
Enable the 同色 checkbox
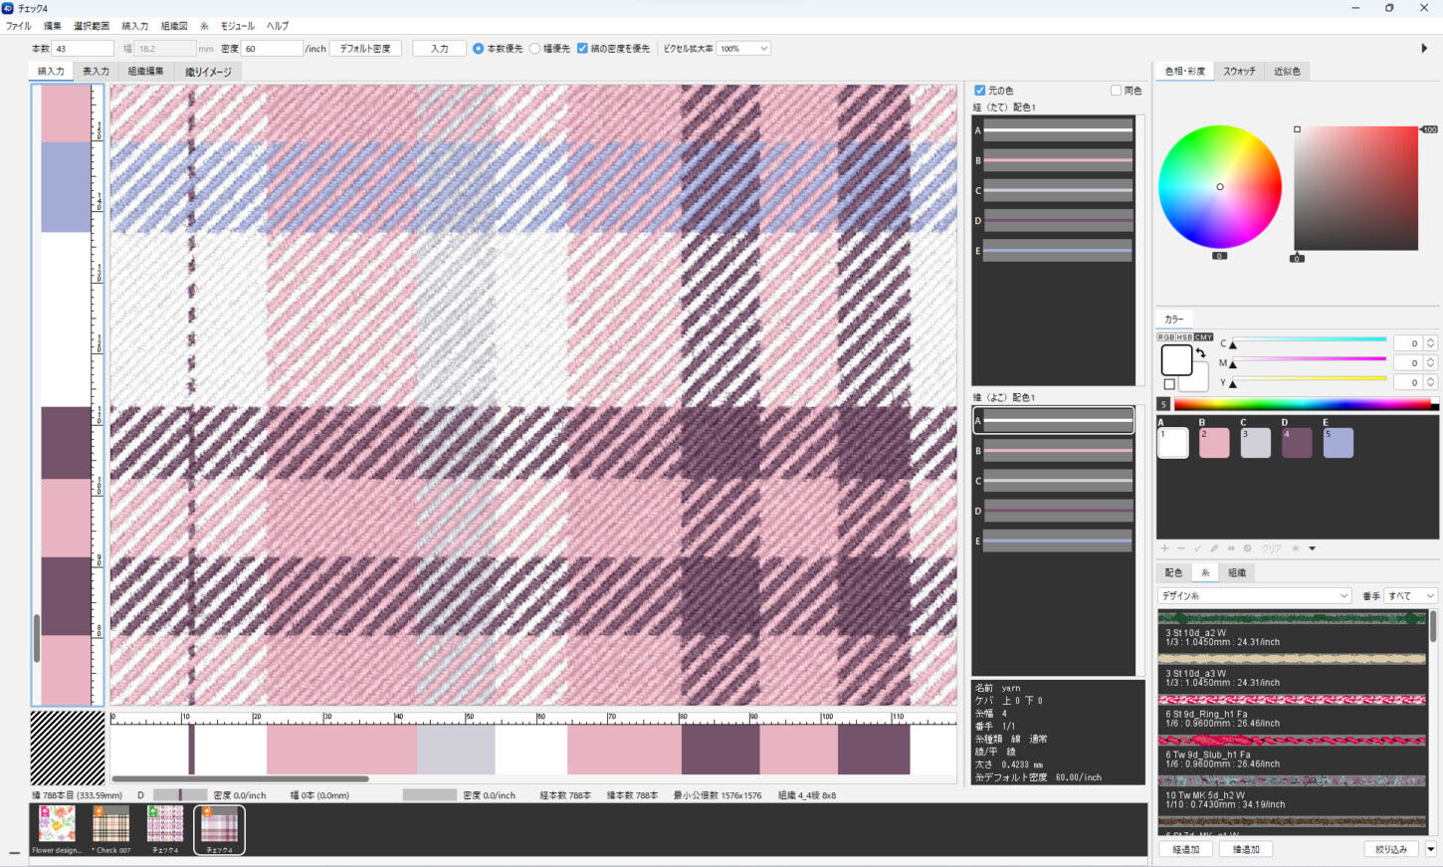pyautogui.click(x=1116, y=91)
